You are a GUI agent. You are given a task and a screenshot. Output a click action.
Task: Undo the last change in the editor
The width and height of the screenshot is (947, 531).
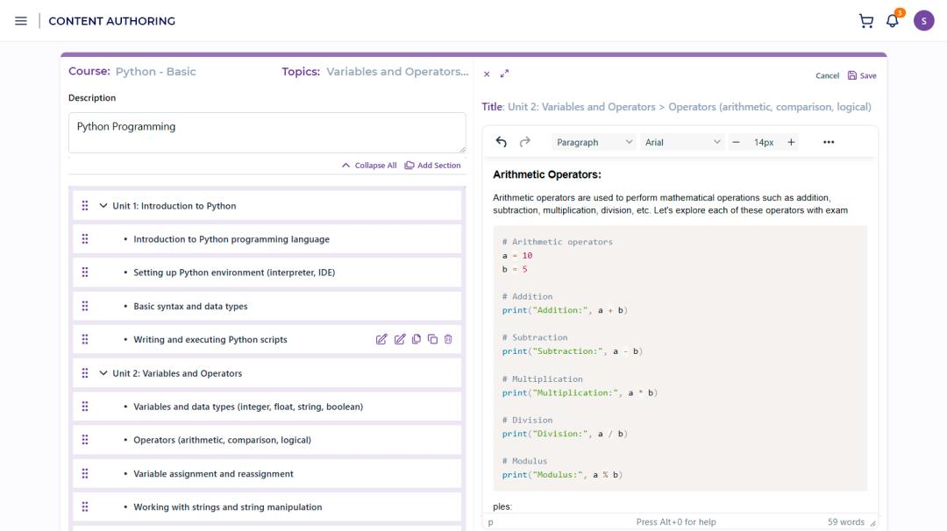click(x=501, y=141)
